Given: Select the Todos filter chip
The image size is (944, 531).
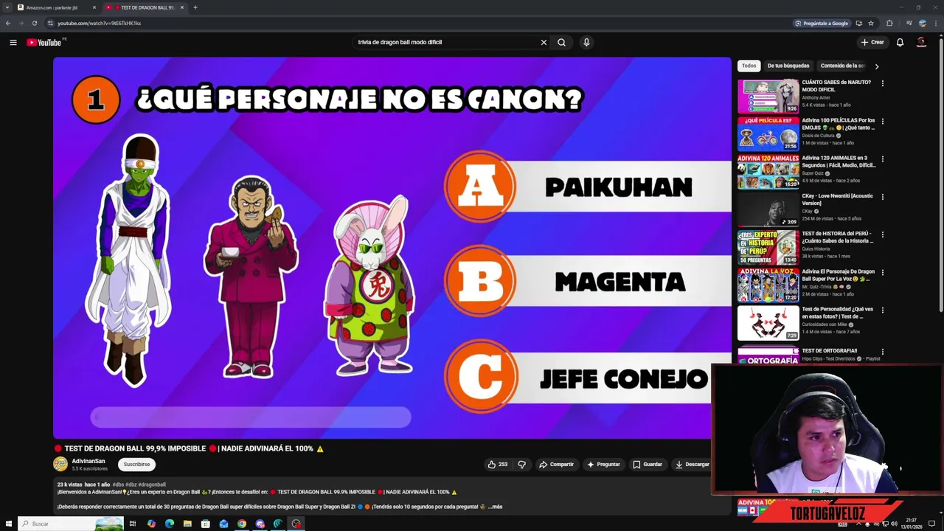Looking at the screenshot, I should coord(749,66).
